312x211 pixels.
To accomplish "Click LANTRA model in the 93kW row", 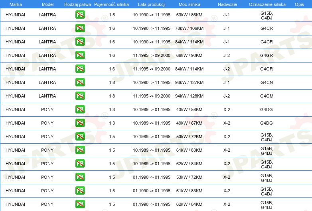I will point(47,82).
